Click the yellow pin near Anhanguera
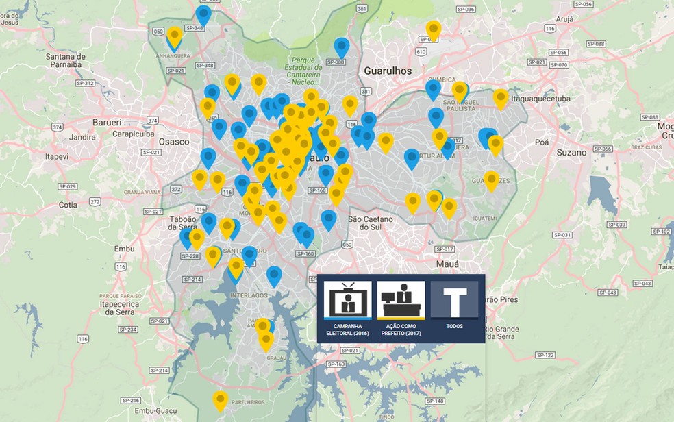Image resolution: width=674 pixels, height=422 pixels. click(x=176, y=36)
